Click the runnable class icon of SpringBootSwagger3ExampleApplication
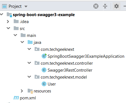126x103 pixels. point(44,56)
